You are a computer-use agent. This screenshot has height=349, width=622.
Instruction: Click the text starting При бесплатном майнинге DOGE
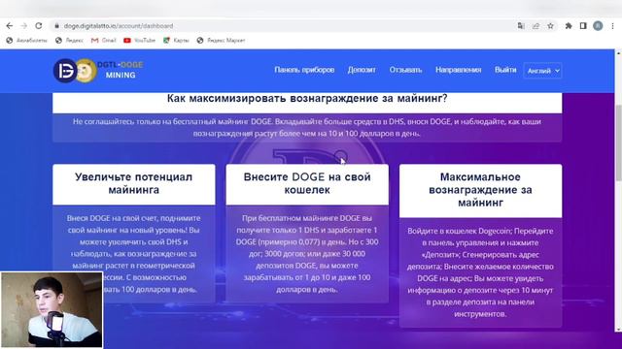[x=307, y=254]
